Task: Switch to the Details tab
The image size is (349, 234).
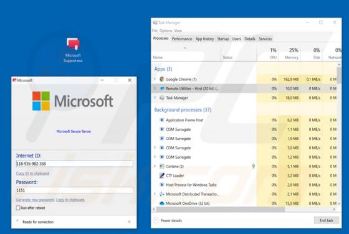Action: pyautogui.click(x=250, y=39)
